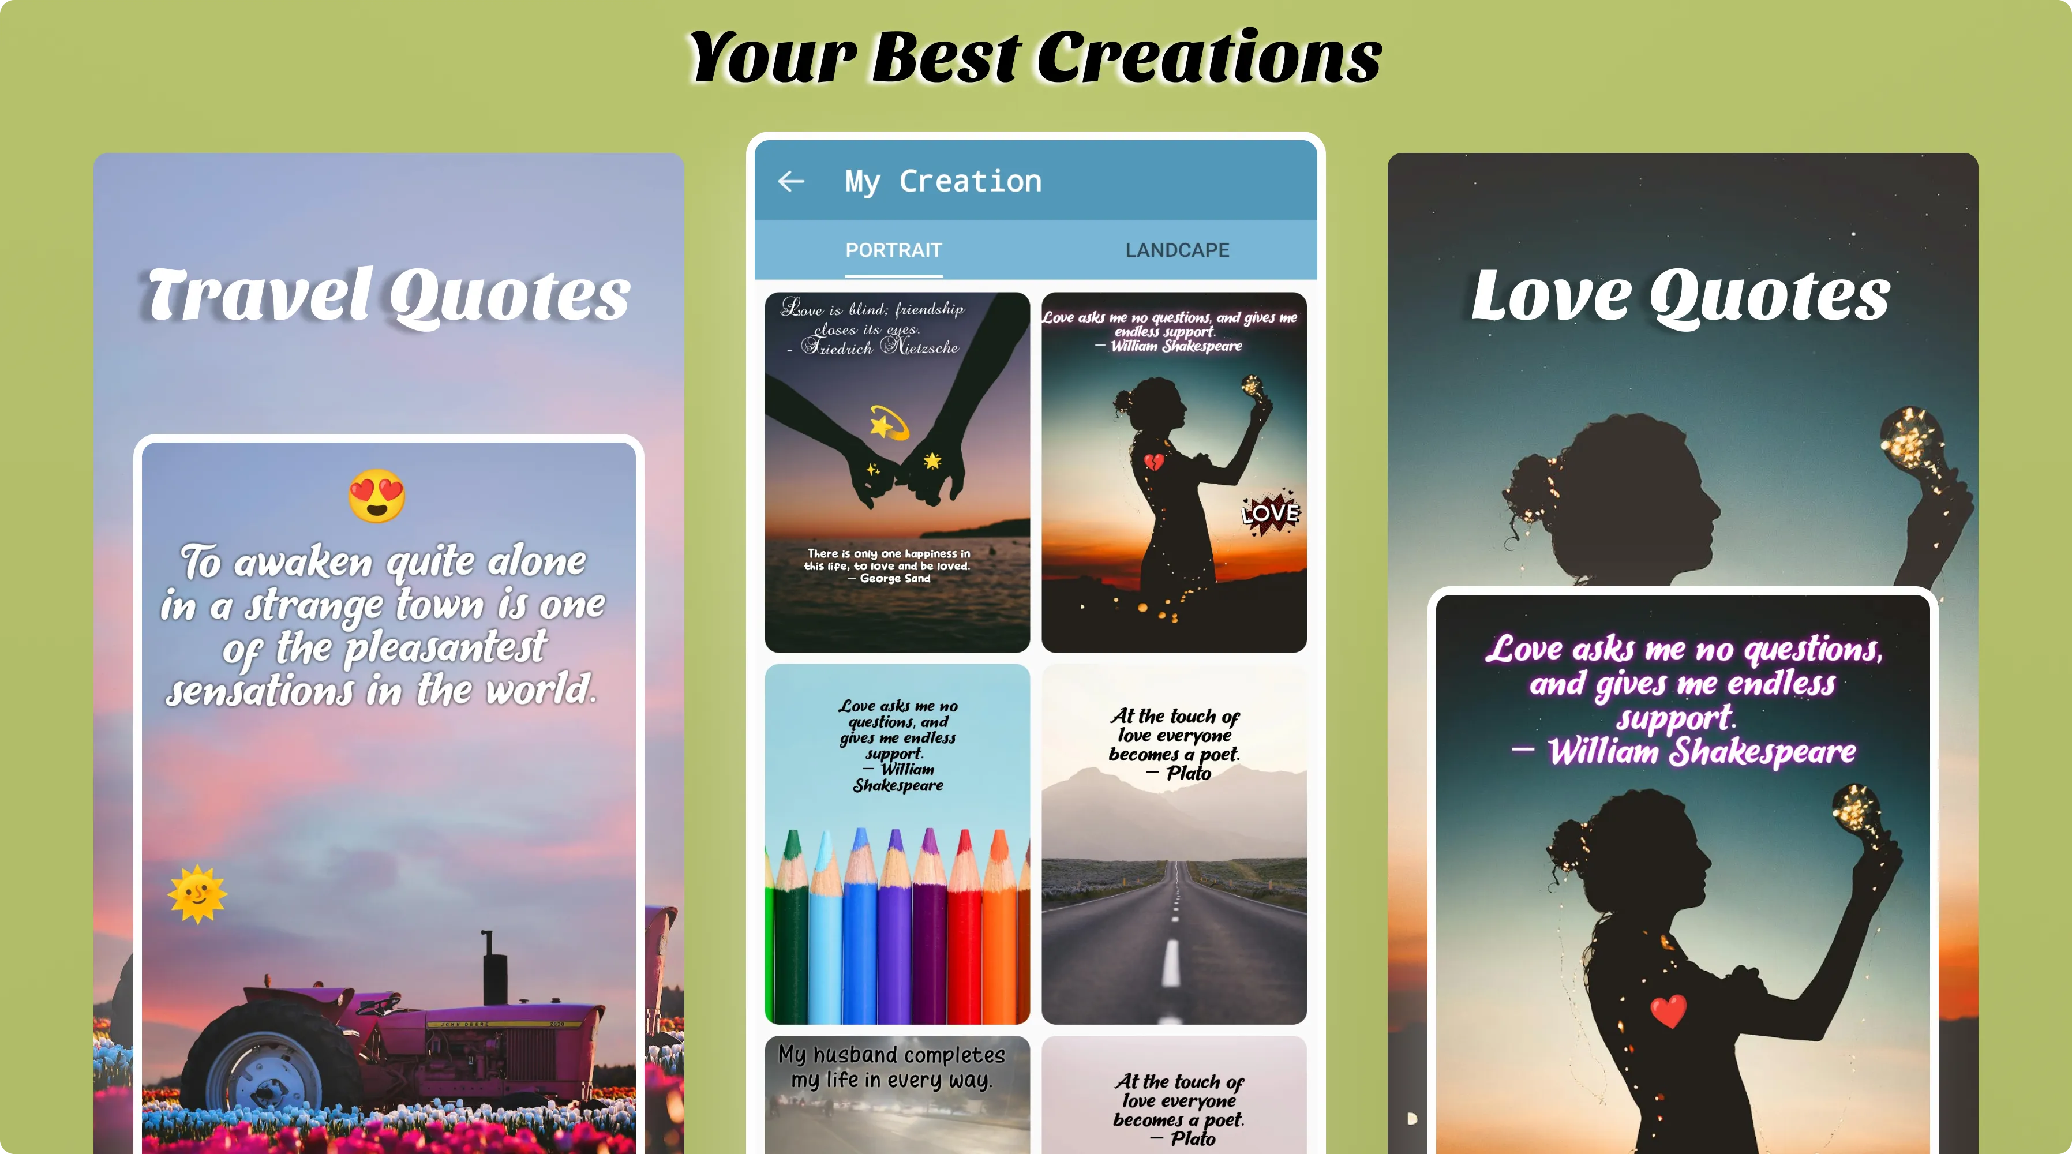Expand the portrait creations grid
This screenshot has height=1154, width=2072.
click(894, 249)
